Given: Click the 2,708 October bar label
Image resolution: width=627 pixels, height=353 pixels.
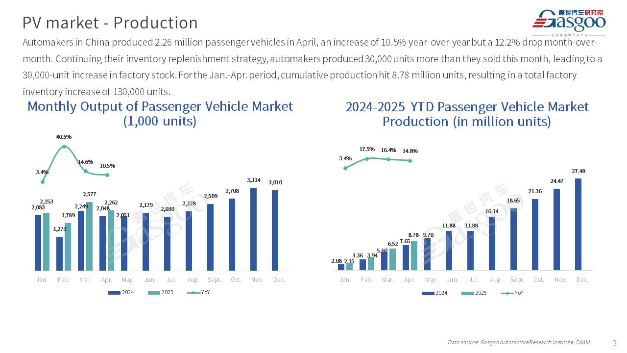Looking at the screenshot, I should pos(232,191).
